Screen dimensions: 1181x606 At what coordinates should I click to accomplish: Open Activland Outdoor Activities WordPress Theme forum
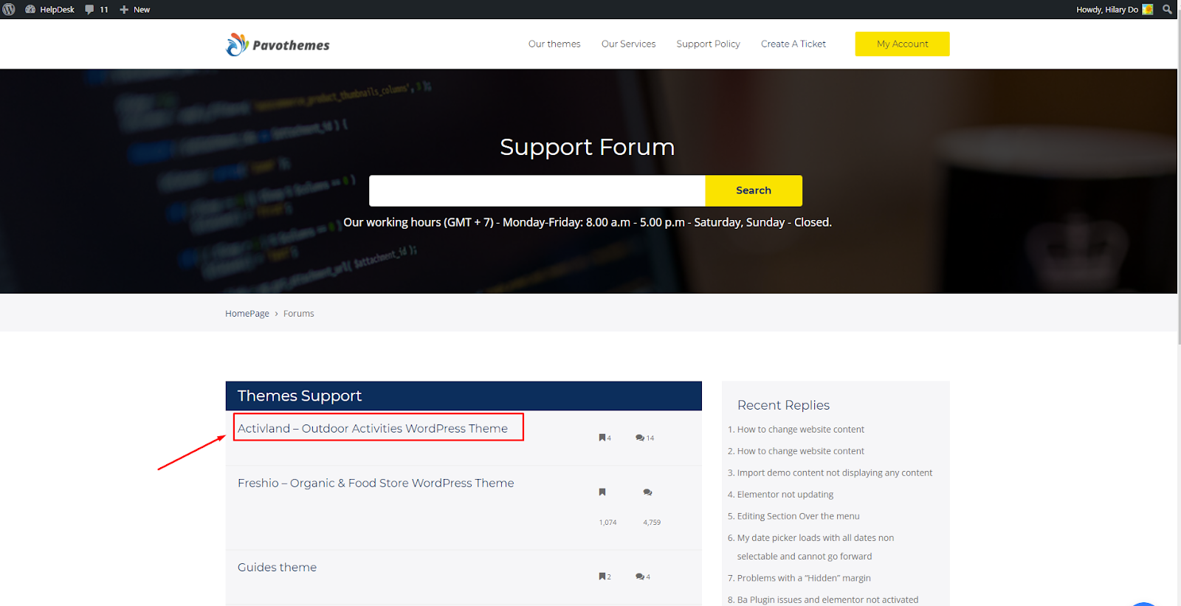pos(373,428)
